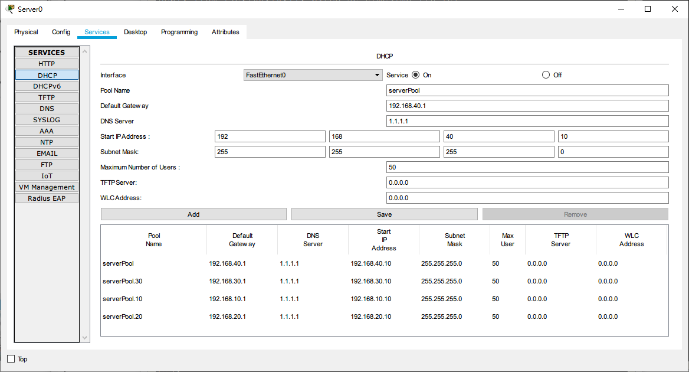The height and width of the screenshot is (372, 689).
Task: Click the Server0 app icon in title bar
Action: coord(10,9)
